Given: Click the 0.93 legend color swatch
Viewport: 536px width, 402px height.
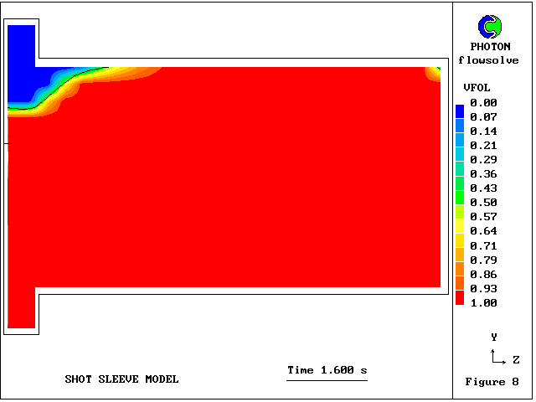Looking at the screenshot, I should point(460,284).
